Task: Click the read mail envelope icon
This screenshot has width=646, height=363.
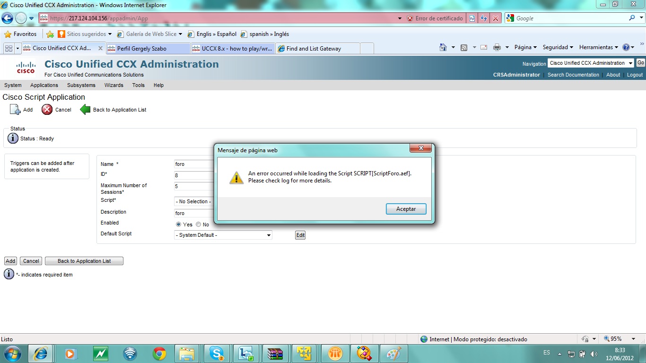Action: point(484,47)
